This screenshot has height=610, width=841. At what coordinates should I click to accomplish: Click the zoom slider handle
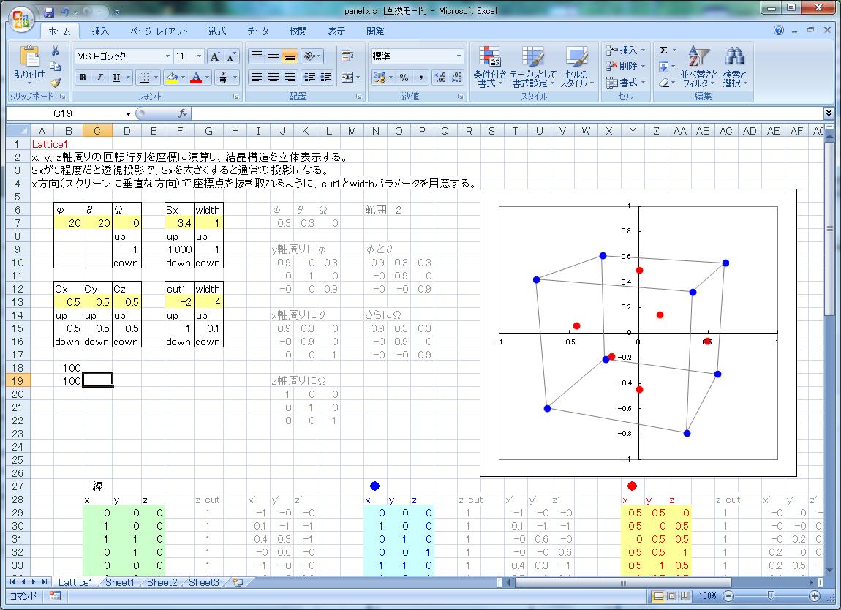[x=770, y=596]
